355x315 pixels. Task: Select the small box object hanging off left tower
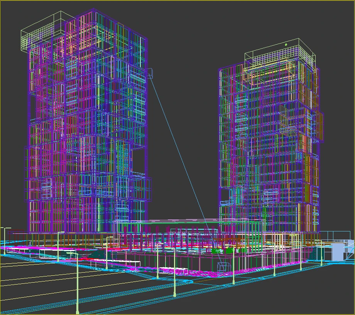click(150, 73)
